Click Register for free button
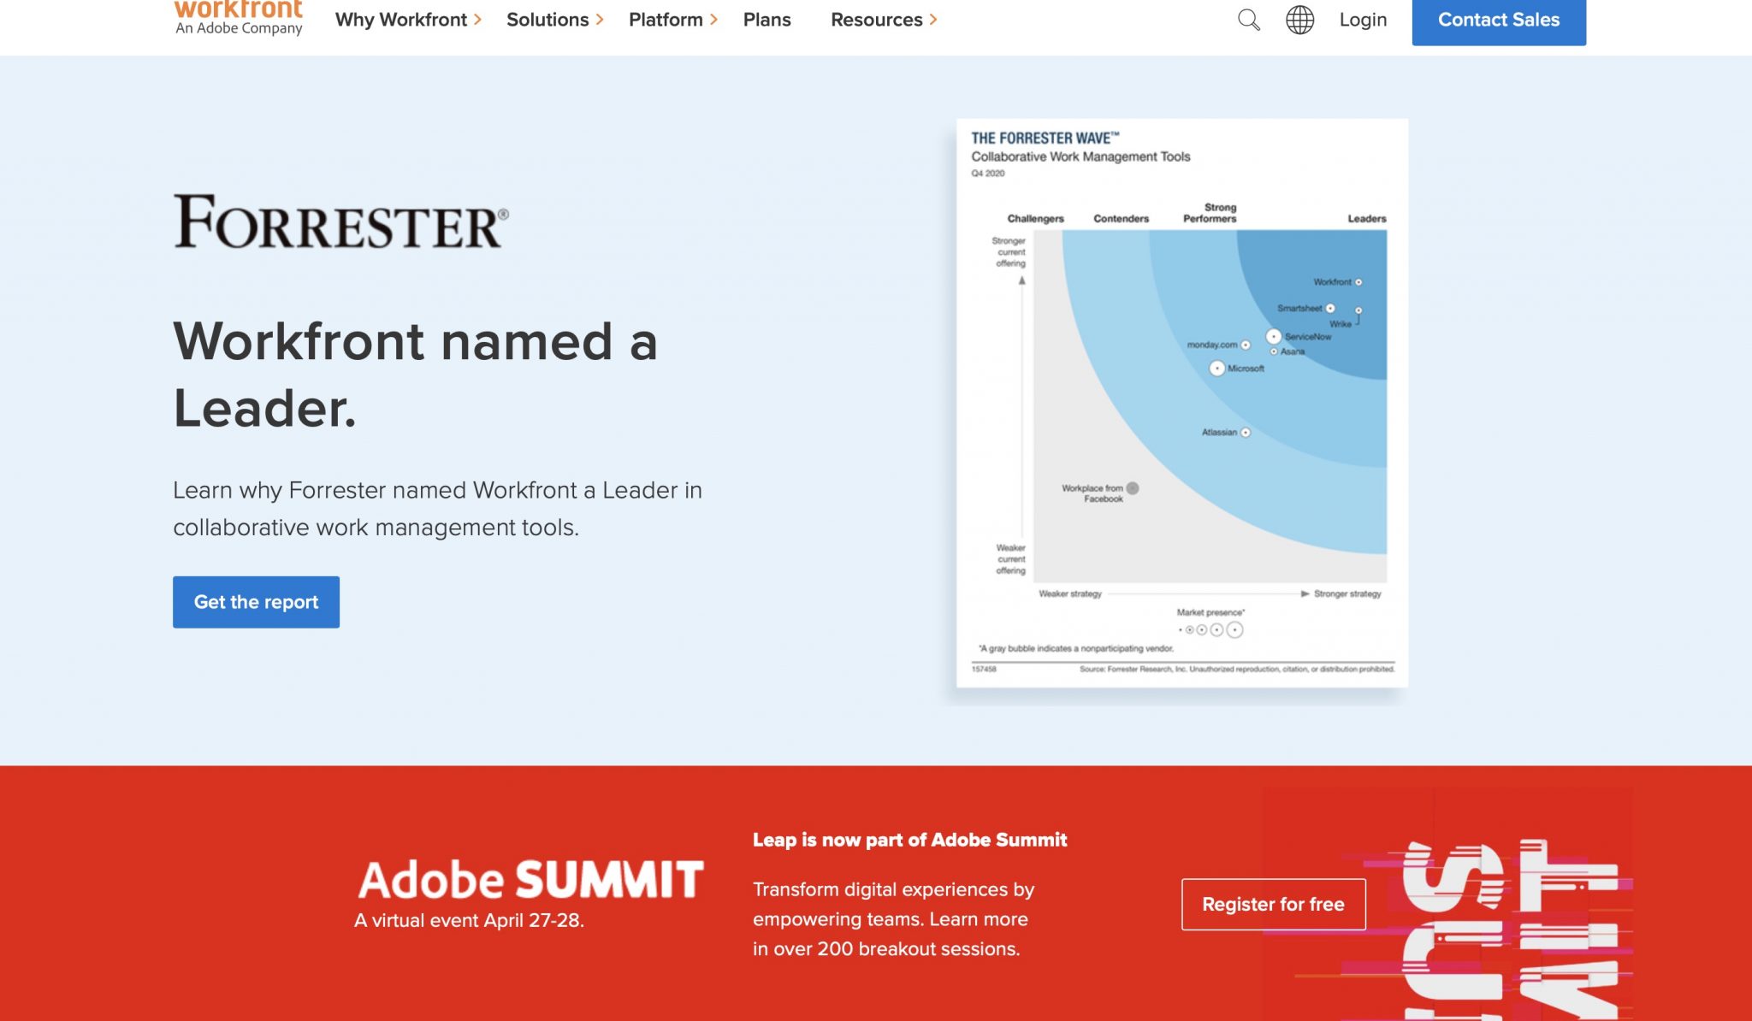 click(1273, 904)
